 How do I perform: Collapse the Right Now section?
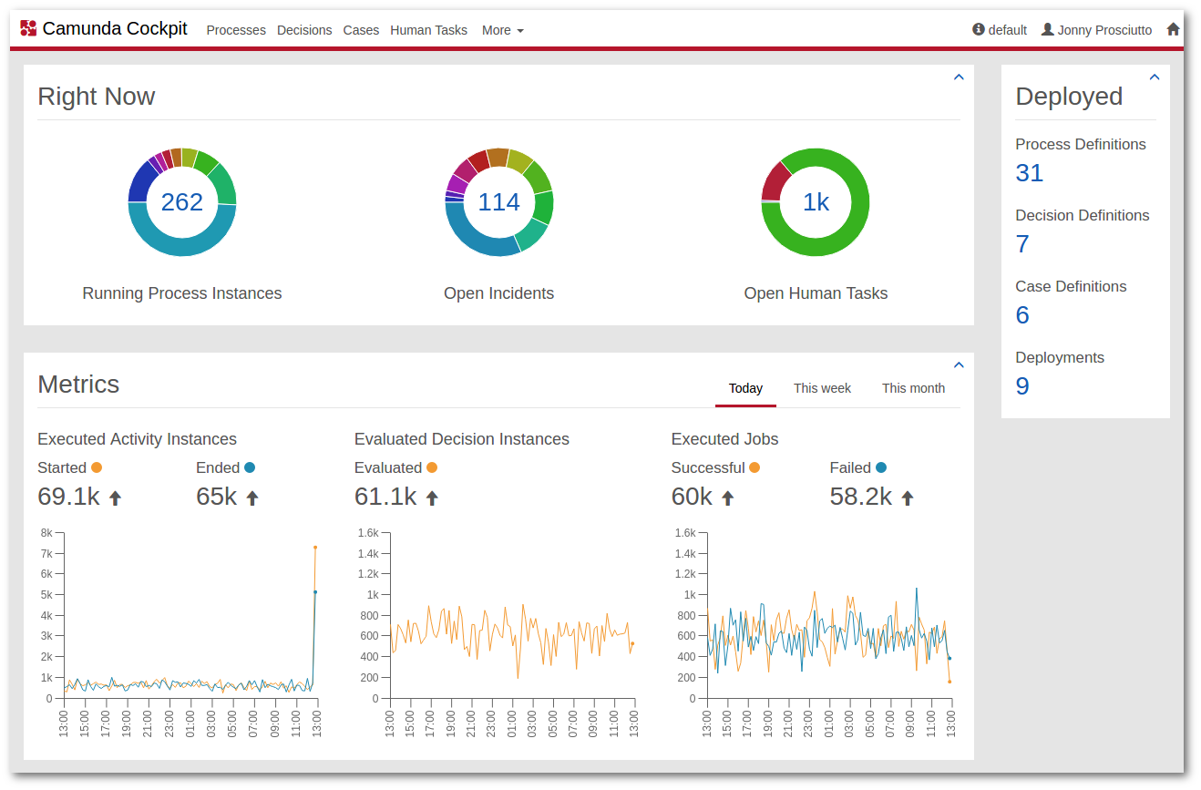(x=959, y=77)
